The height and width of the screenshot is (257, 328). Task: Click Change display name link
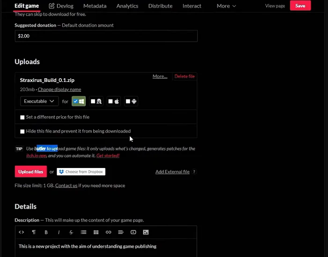pyautogui.click(x=60, y=89)
